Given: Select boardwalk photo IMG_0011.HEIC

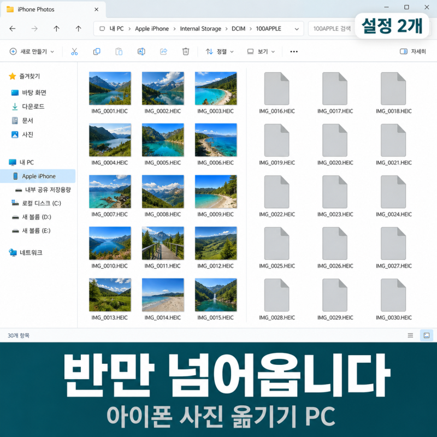Looking at the screenshot, I should [163, 243].
